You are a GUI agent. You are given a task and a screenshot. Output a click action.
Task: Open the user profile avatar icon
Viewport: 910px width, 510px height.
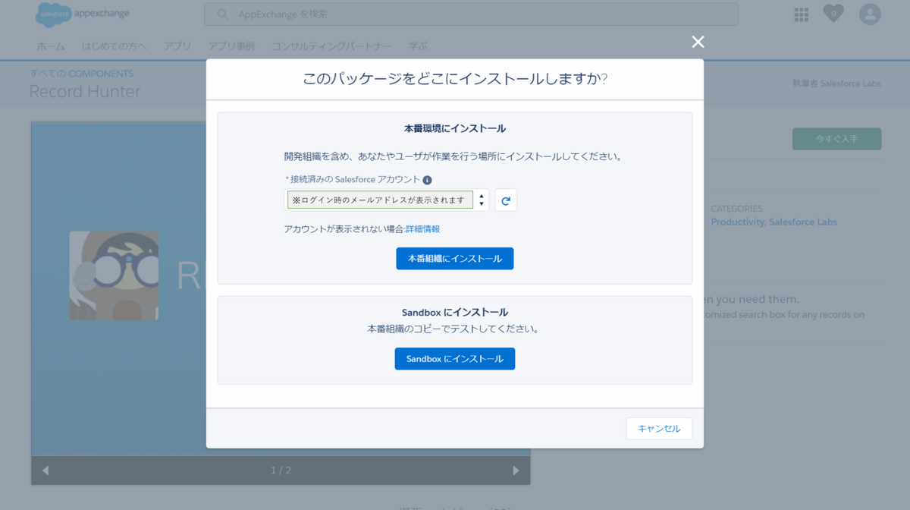pos(870,14)
